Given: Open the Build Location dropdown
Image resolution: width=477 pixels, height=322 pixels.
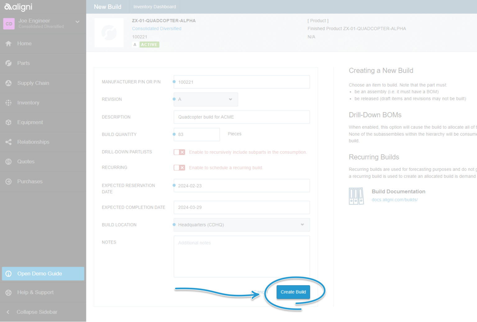Looking at the screenshot, I should click(241, 225).
